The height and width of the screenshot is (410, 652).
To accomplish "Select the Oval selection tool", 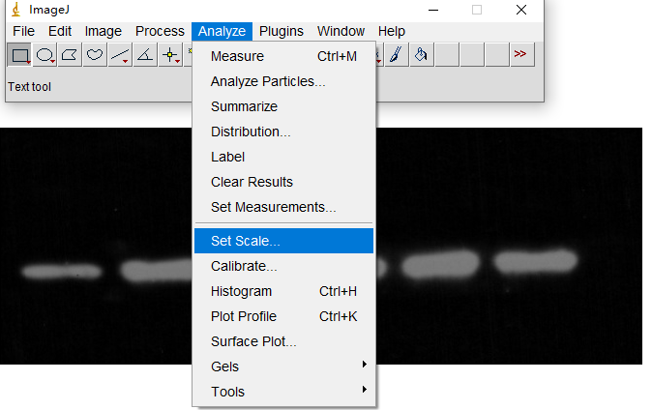I will coord(44,56).
